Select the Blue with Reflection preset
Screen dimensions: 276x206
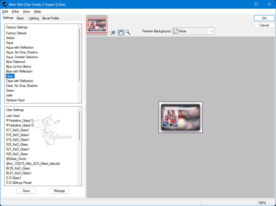(x=19, y=71)
